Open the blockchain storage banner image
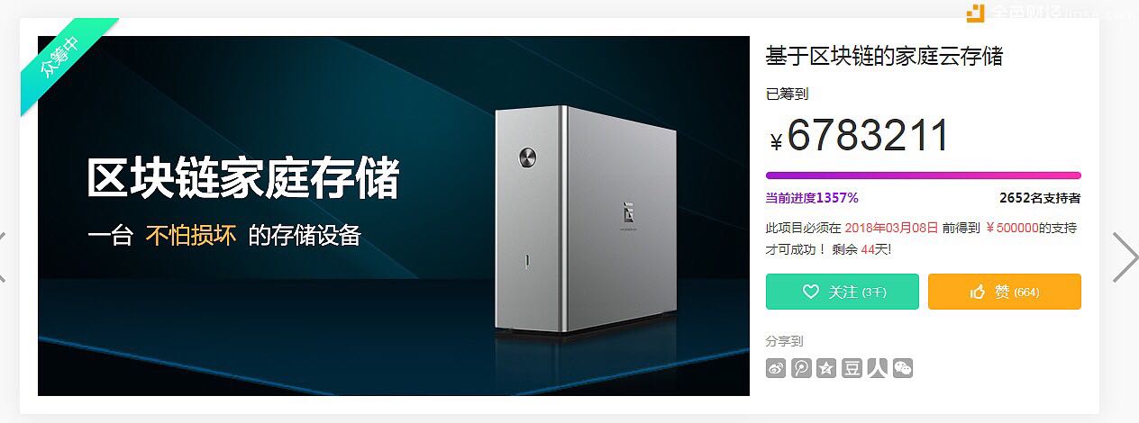 [394, 216]
